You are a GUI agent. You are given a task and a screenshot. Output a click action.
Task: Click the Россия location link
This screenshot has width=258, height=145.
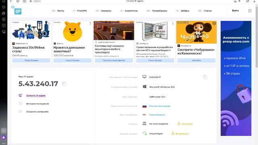[160, 106]
